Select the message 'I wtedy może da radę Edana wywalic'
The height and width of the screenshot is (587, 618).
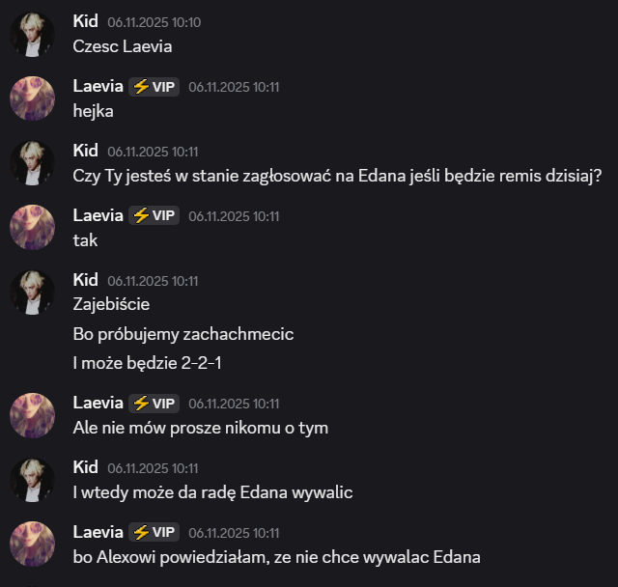point(212,492)
